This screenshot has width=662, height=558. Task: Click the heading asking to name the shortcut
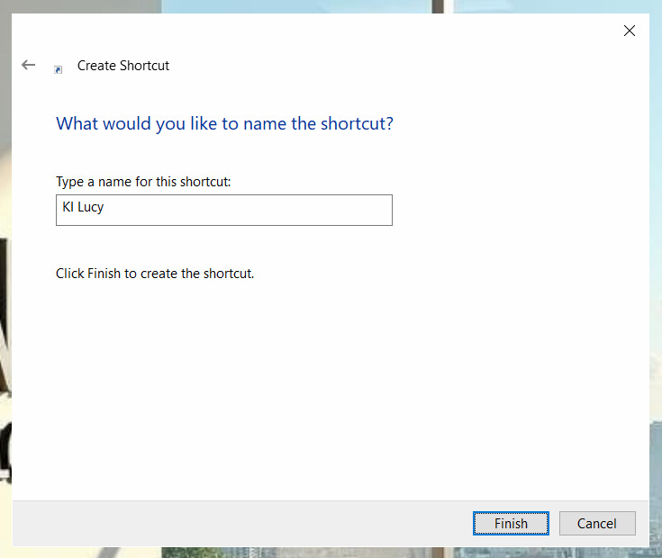(224, 123)
